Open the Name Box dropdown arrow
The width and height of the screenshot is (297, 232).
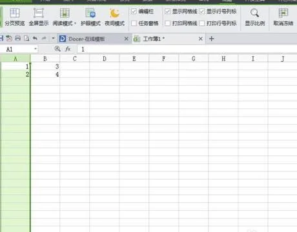coord(36,49)
